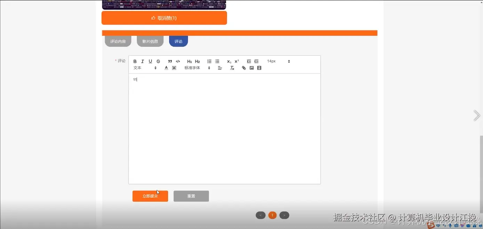Screen dimensions: 483x229
Task: Submit the comment with 立即提交
Action: pos(150,196)
